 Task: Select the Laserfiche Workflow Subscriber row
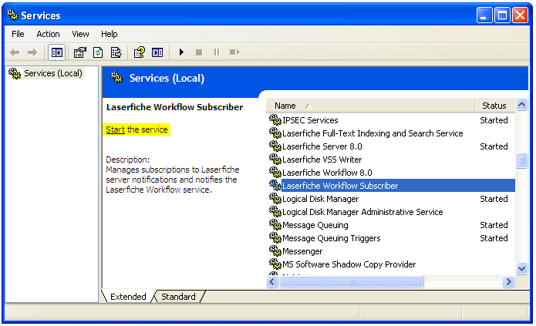(x=391, y=186)
